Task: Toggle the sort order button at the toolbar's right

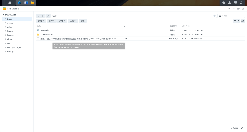Action: 243,21
